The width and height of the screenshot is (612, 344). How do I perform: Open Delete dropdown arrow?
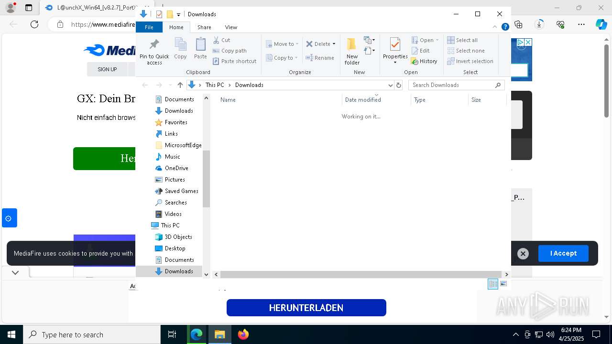click(x=334, y=44)
